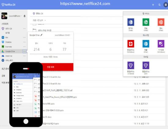Launch red Hancom Office Windows icon
This screenshot has height=129, width=168.
[x=131, y=44]
